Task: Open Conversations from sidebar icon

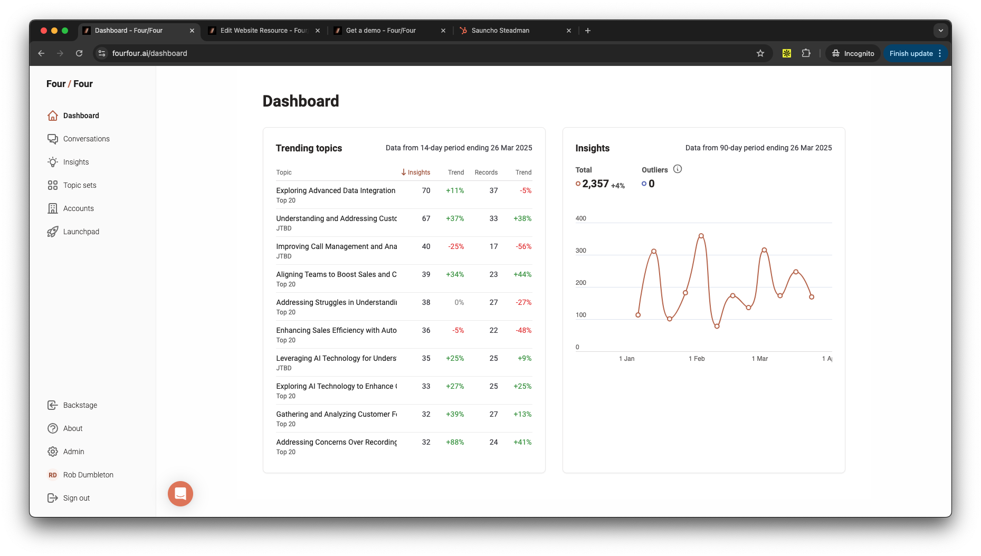Action: [x=53, y=139]
